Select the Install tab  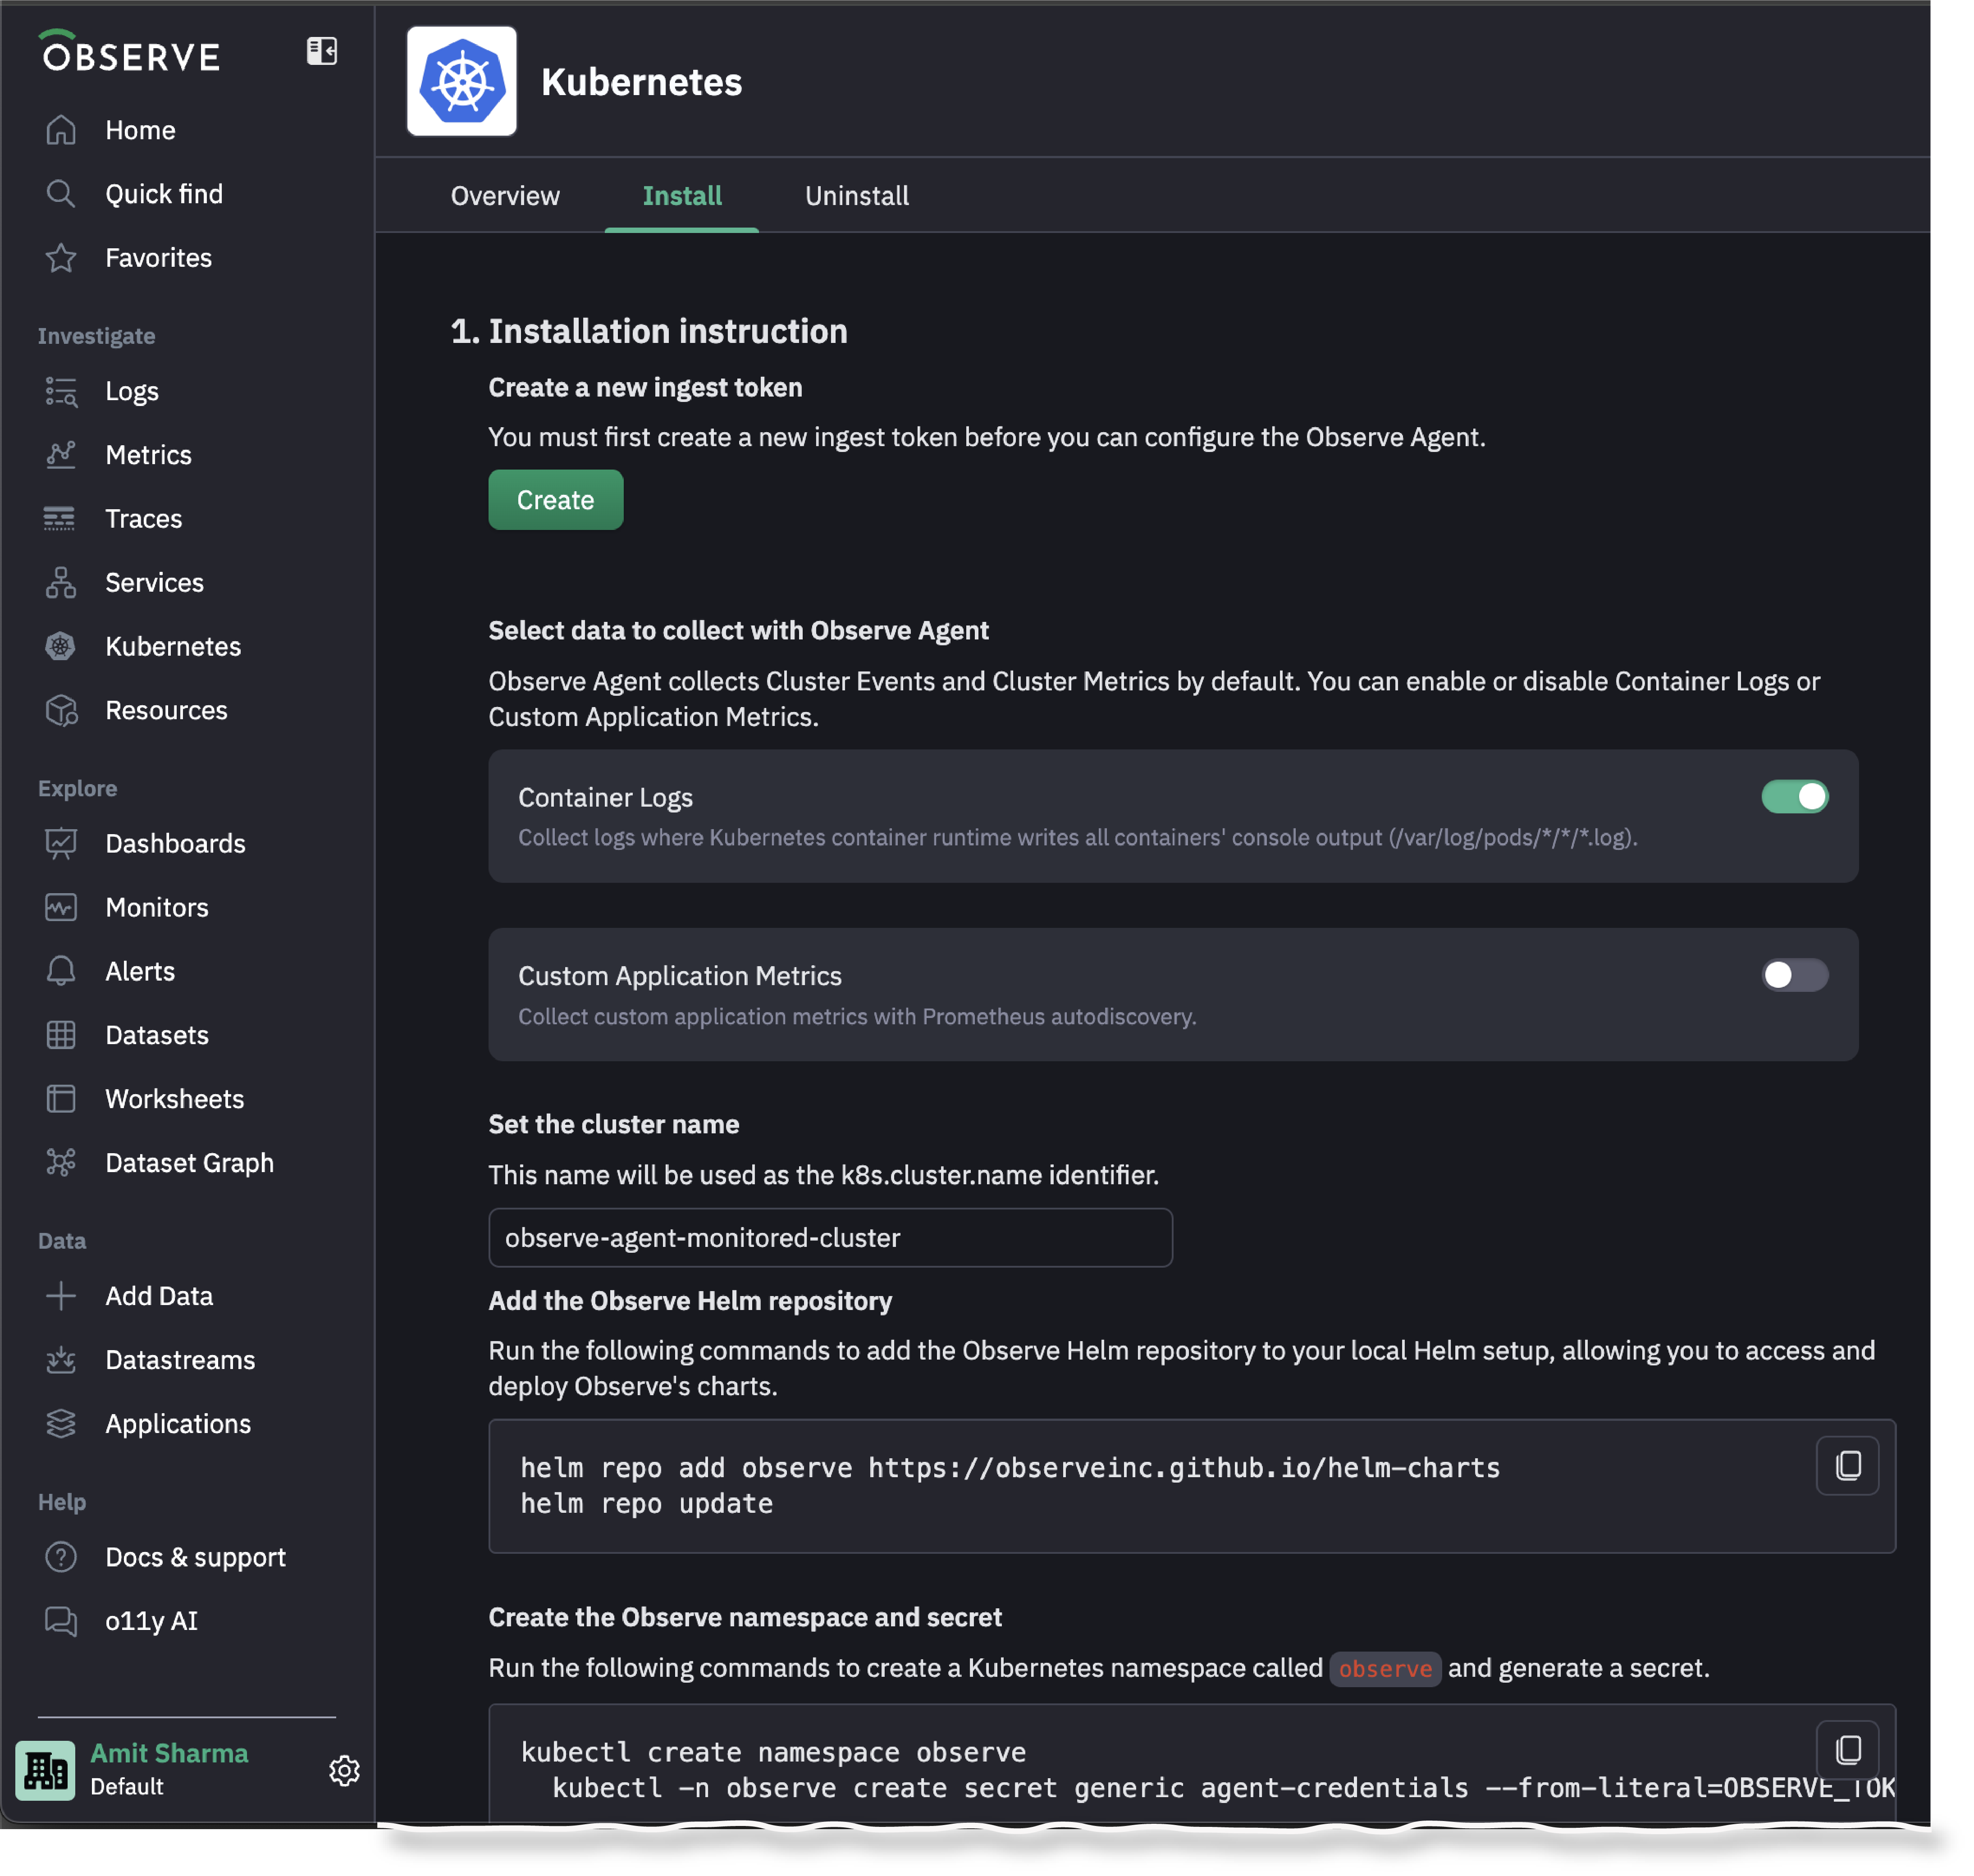tap(682, 196)
